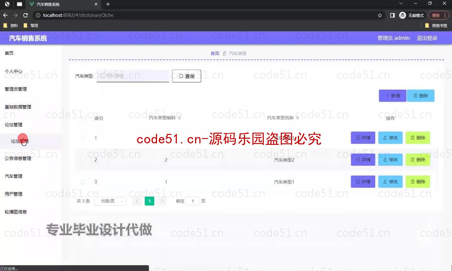452x271 pixels.
Task: Open 个人中心 in the sidebar menu
Action: 13,71
